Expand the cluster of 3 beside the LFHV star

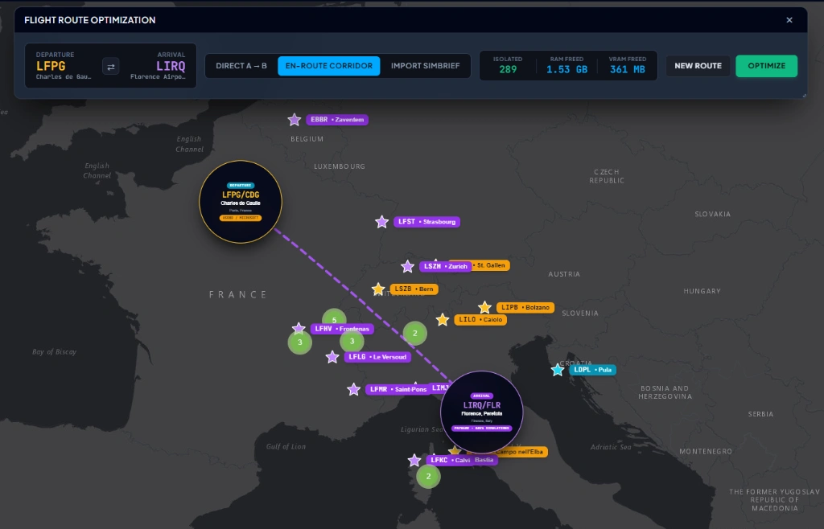[300, 342]
